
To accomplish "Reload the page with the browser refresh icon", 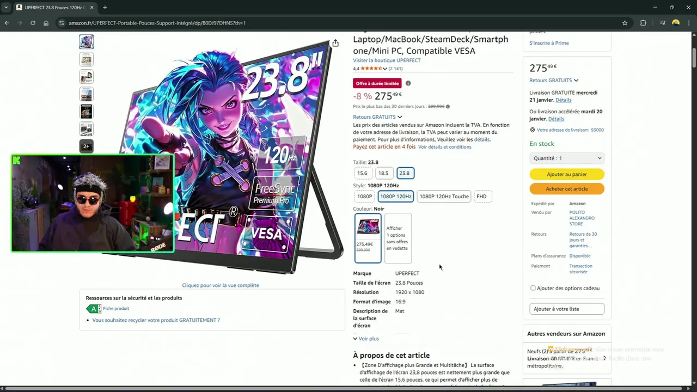I will click(x=33, y=23).
